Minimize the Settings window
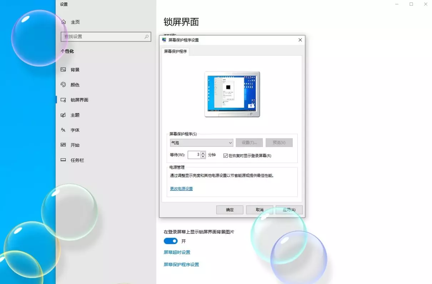 point(397,4)
